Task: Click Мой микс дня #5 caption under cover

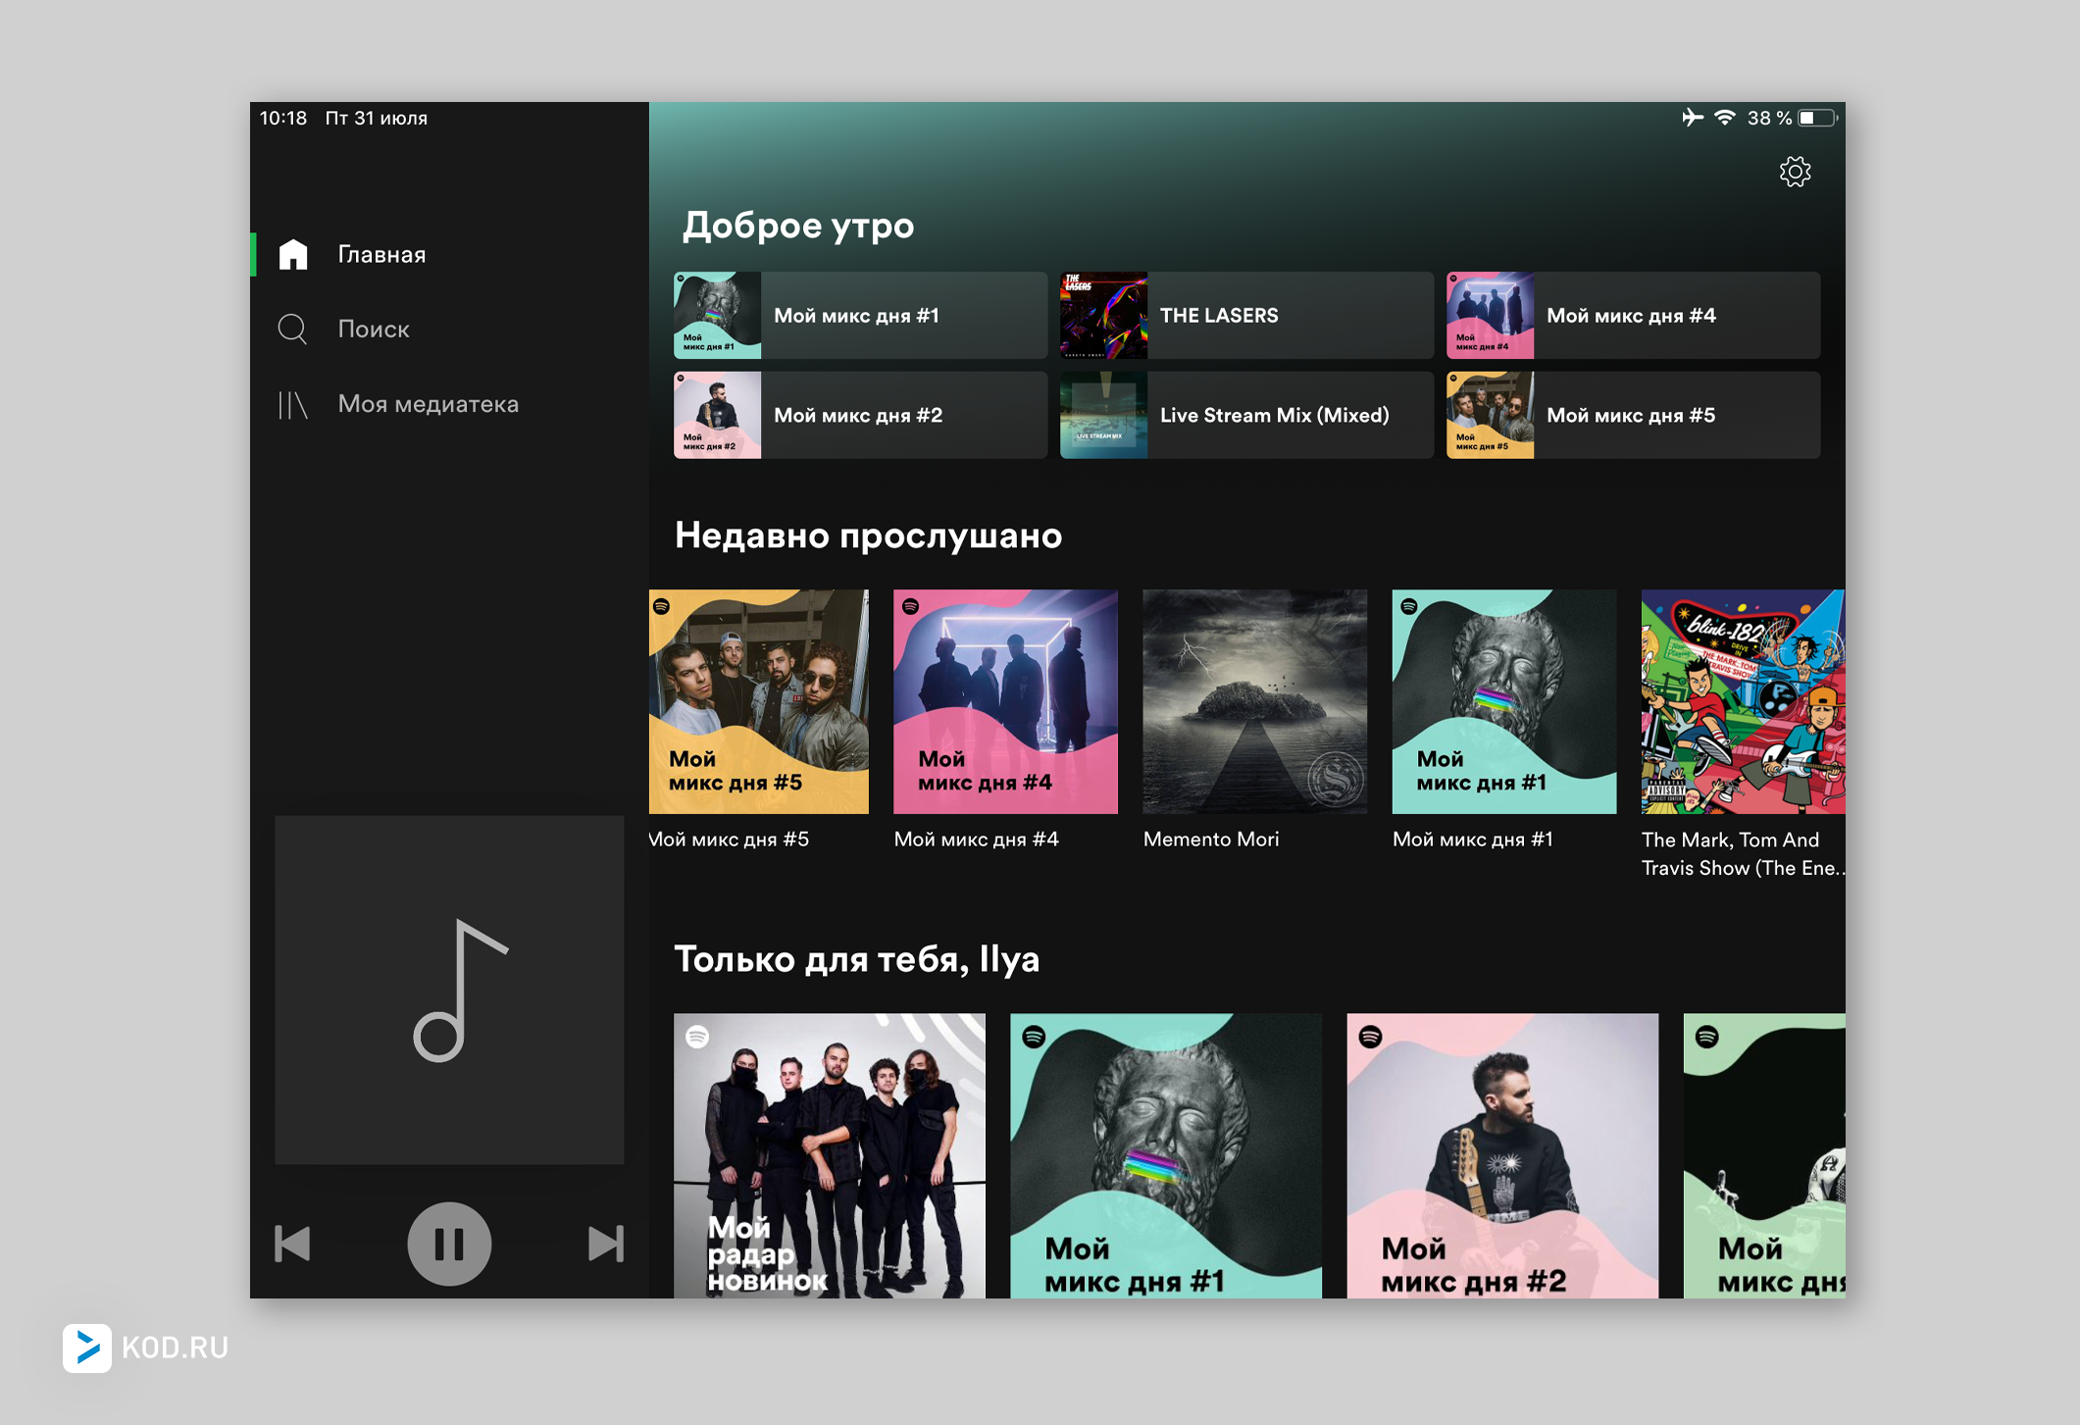Action: (730, 840)
